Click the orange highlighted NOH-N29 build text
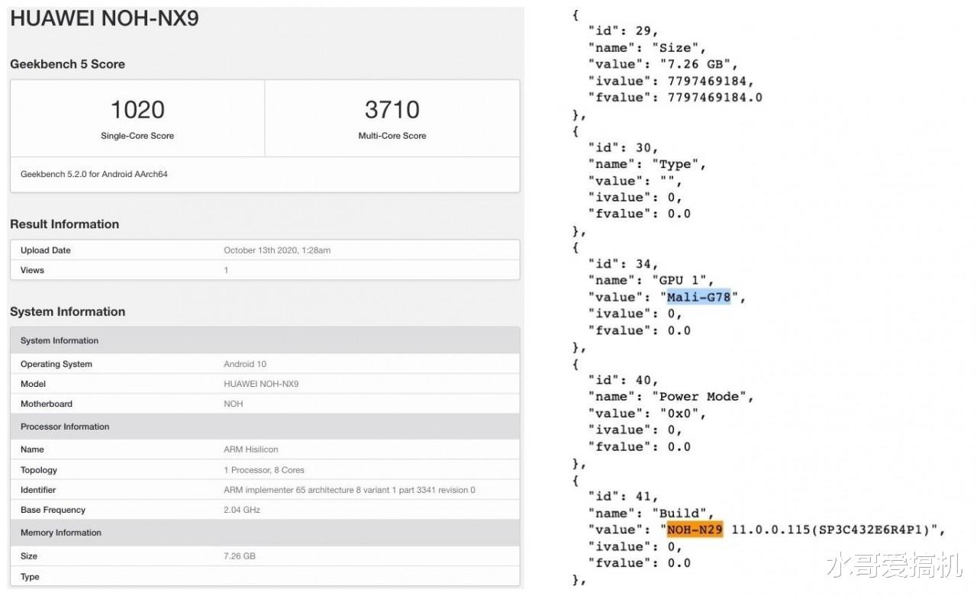977x596 pixels. [695, 530]
